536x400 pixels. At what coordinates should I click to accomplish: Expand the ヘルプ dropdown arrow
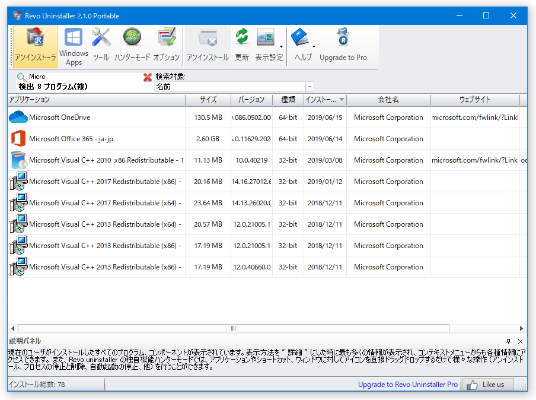tap(314, 46)
